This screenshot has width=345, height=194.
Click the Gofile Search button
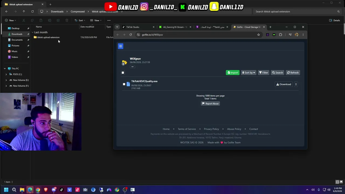[x=277, y=72]
